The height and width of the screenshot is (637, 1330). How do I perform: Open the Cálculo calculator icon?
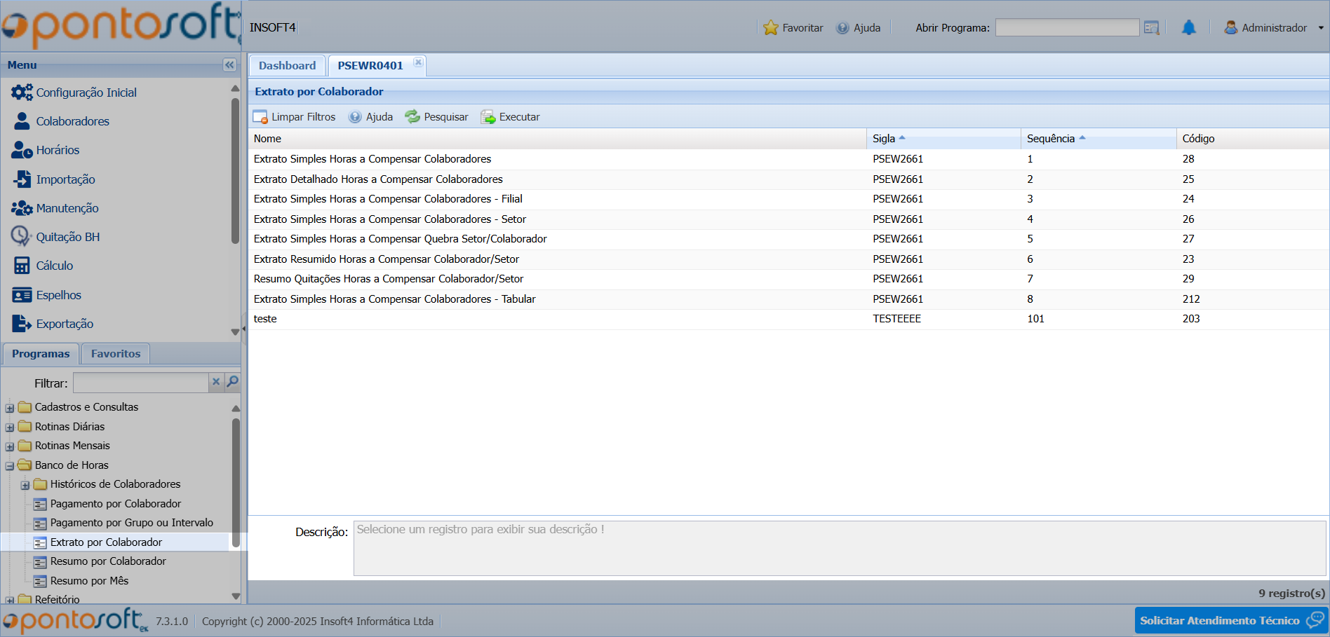click(22, 266)
